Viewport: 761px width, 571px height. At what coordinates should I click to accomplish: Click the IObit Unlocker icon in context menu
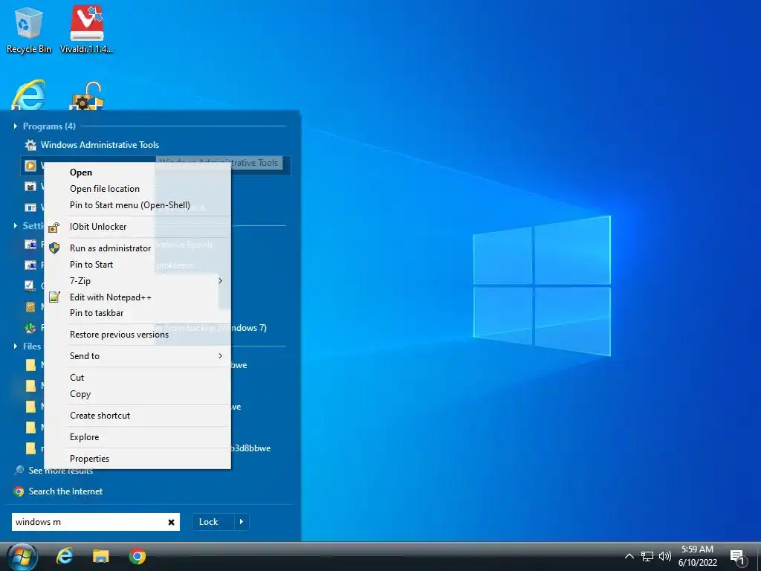click(54, 227)
